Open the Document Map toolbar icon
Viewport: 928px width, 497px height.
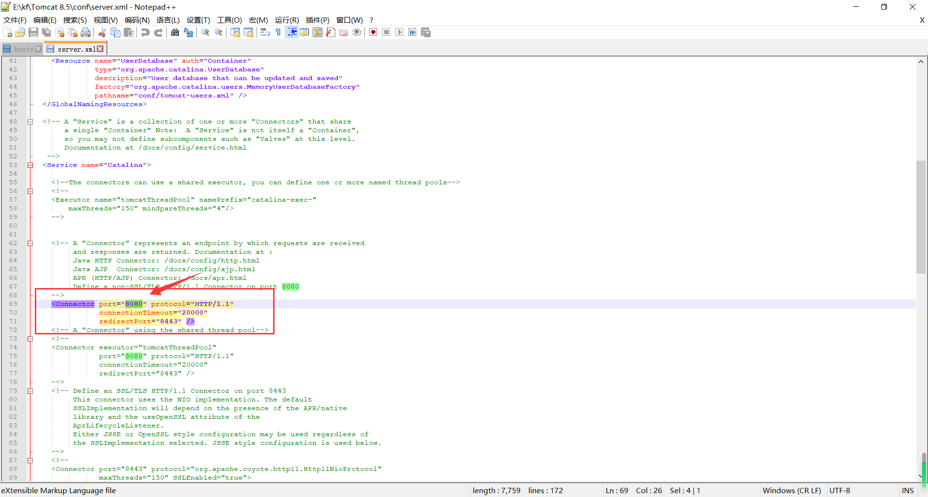pyautogui.click(x=318, y=32)
